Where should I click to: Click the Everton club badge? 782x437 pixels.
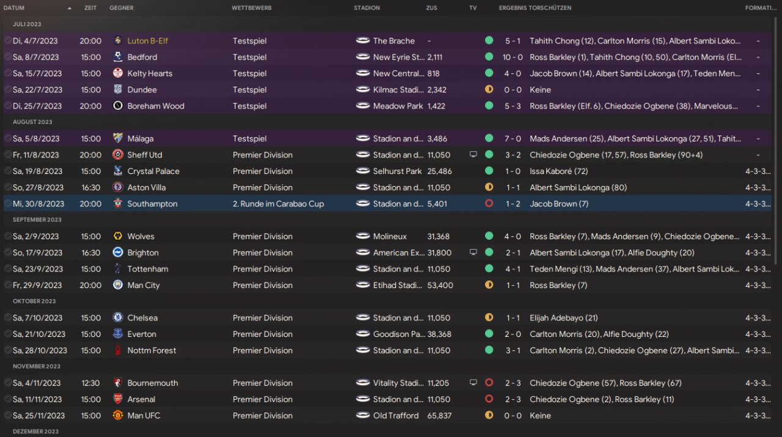click(118, 334)
